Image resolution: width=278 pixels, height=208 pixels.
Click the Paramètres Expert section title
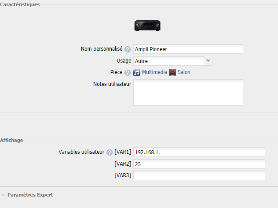click(30, 195)
